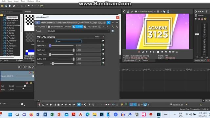Viewport: 210px width, 118px height.
Task: Switch to the Explorer tab
Action: click(x=20, y=60)
